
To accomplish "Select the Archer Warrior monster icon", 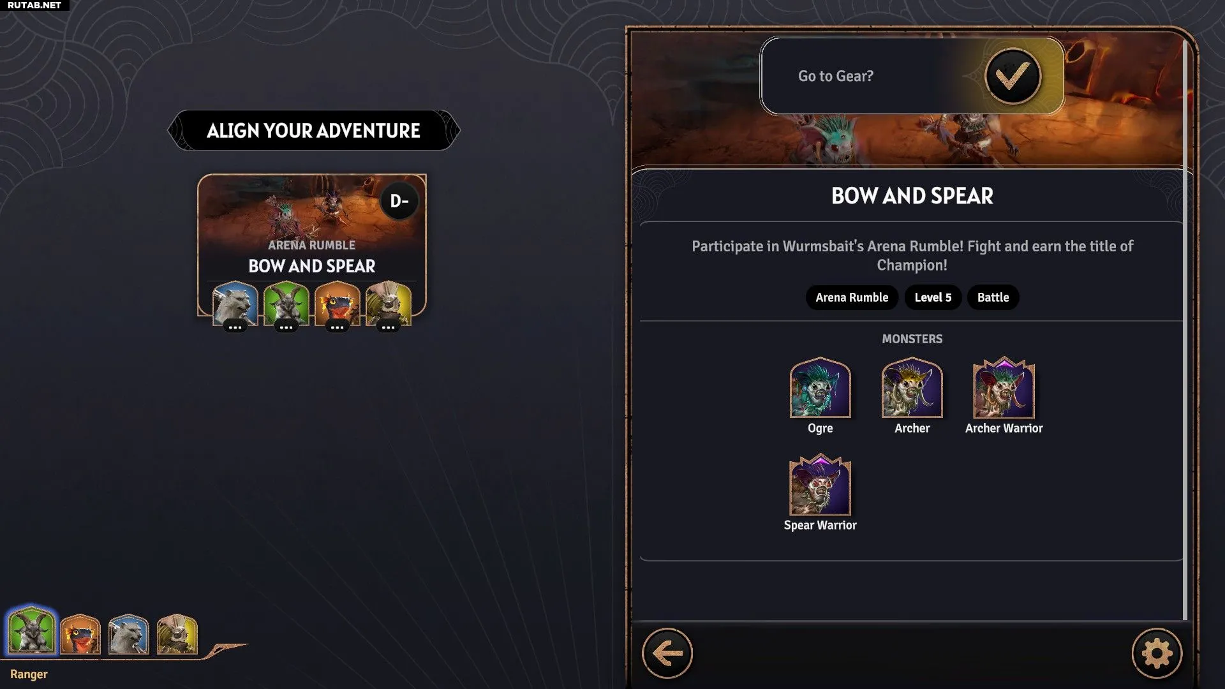I will click(x=1004, y=387).
